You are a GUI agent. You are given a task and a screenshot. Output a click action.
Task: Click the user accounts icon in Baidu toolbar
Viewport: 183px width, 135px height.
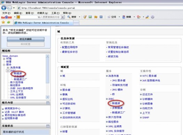click(x=139, y=17)
